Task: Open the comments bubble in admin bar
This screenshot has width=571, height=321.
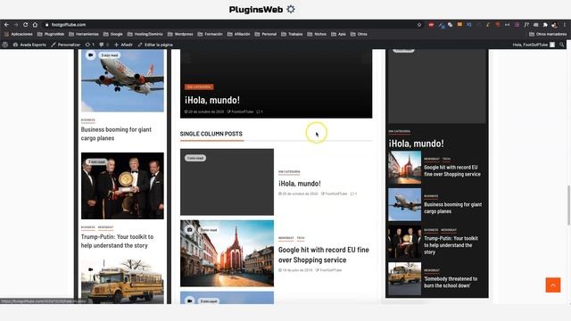Action: 103,45
